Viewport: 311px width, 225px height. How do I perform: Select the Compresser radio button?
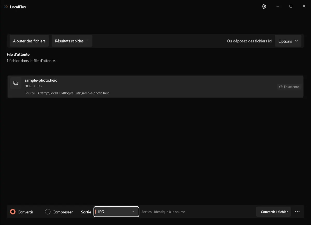48,212
